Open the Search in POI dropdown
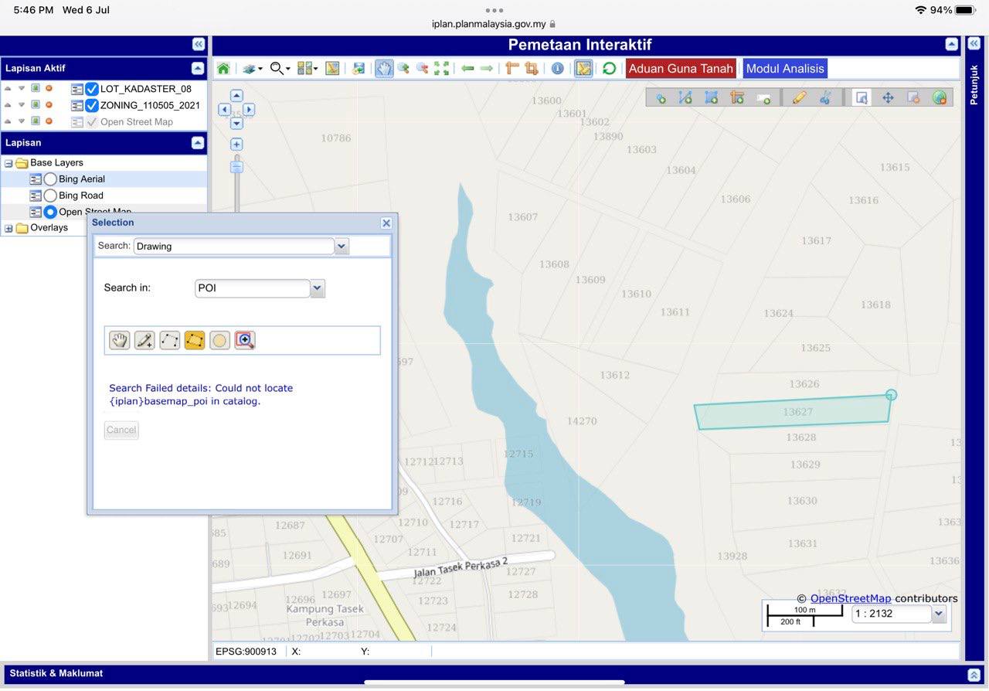This screenshot has width=989, height=691. tap(318, 288)
